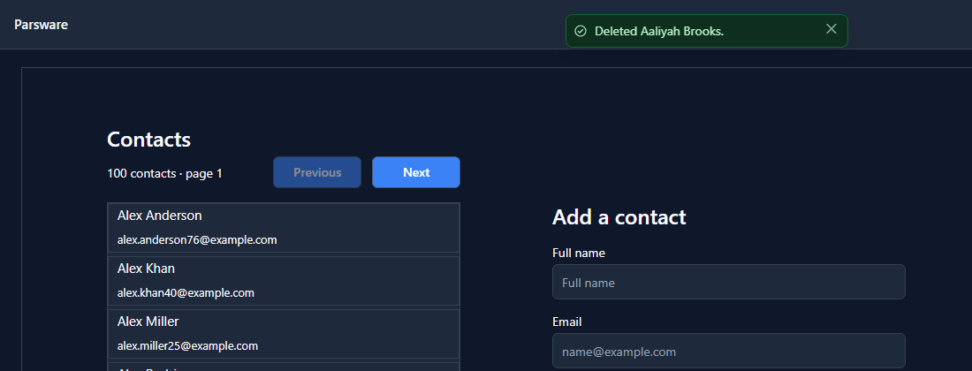
Task: Click alex.anderson76@example.com email text
Action: tap(197, 239)
